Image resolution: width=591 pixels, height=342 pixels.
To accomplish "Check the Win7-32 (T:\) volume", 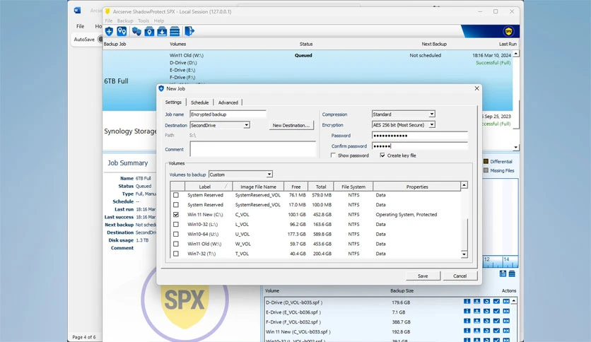I will tap(176, 254).
